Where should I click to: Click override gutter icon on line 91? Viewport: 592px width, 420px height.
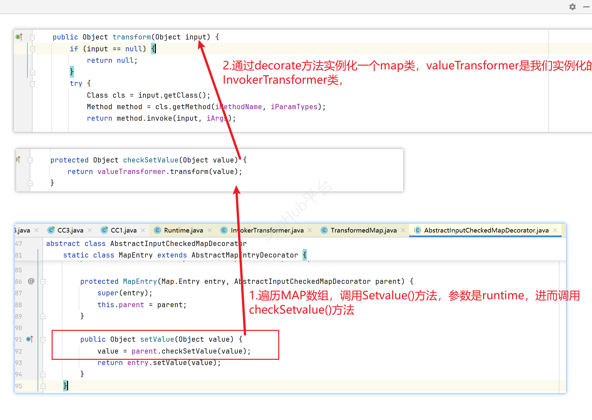coord(30,339)
